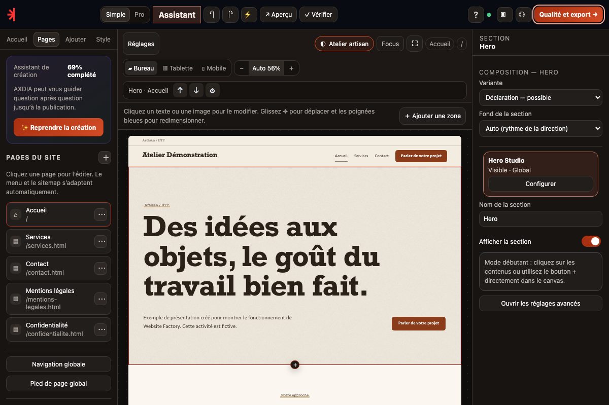Viewport: 609px width, 405px height.
Task: Select the Mobile device view
Action: pos(214,68)
